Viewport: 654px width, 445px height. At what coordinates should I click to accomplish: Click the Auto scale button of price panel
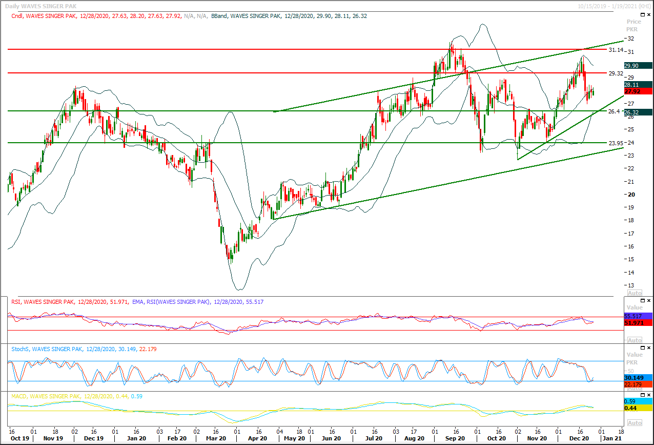click(x=635, y=293)
